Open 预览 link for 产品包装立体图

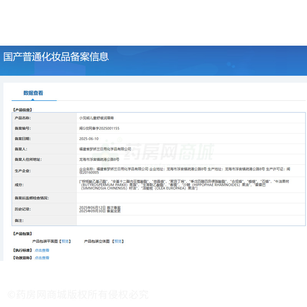pos(118,241)
